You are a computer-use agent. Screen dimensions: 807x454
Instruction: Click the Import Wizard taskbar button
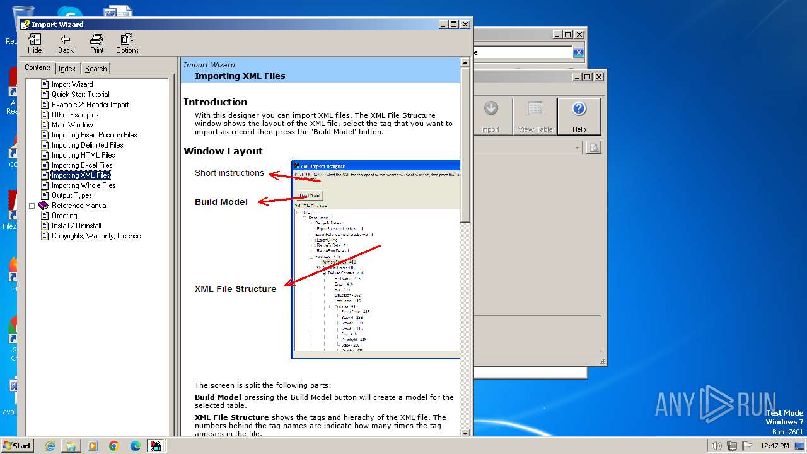[156, 446]
